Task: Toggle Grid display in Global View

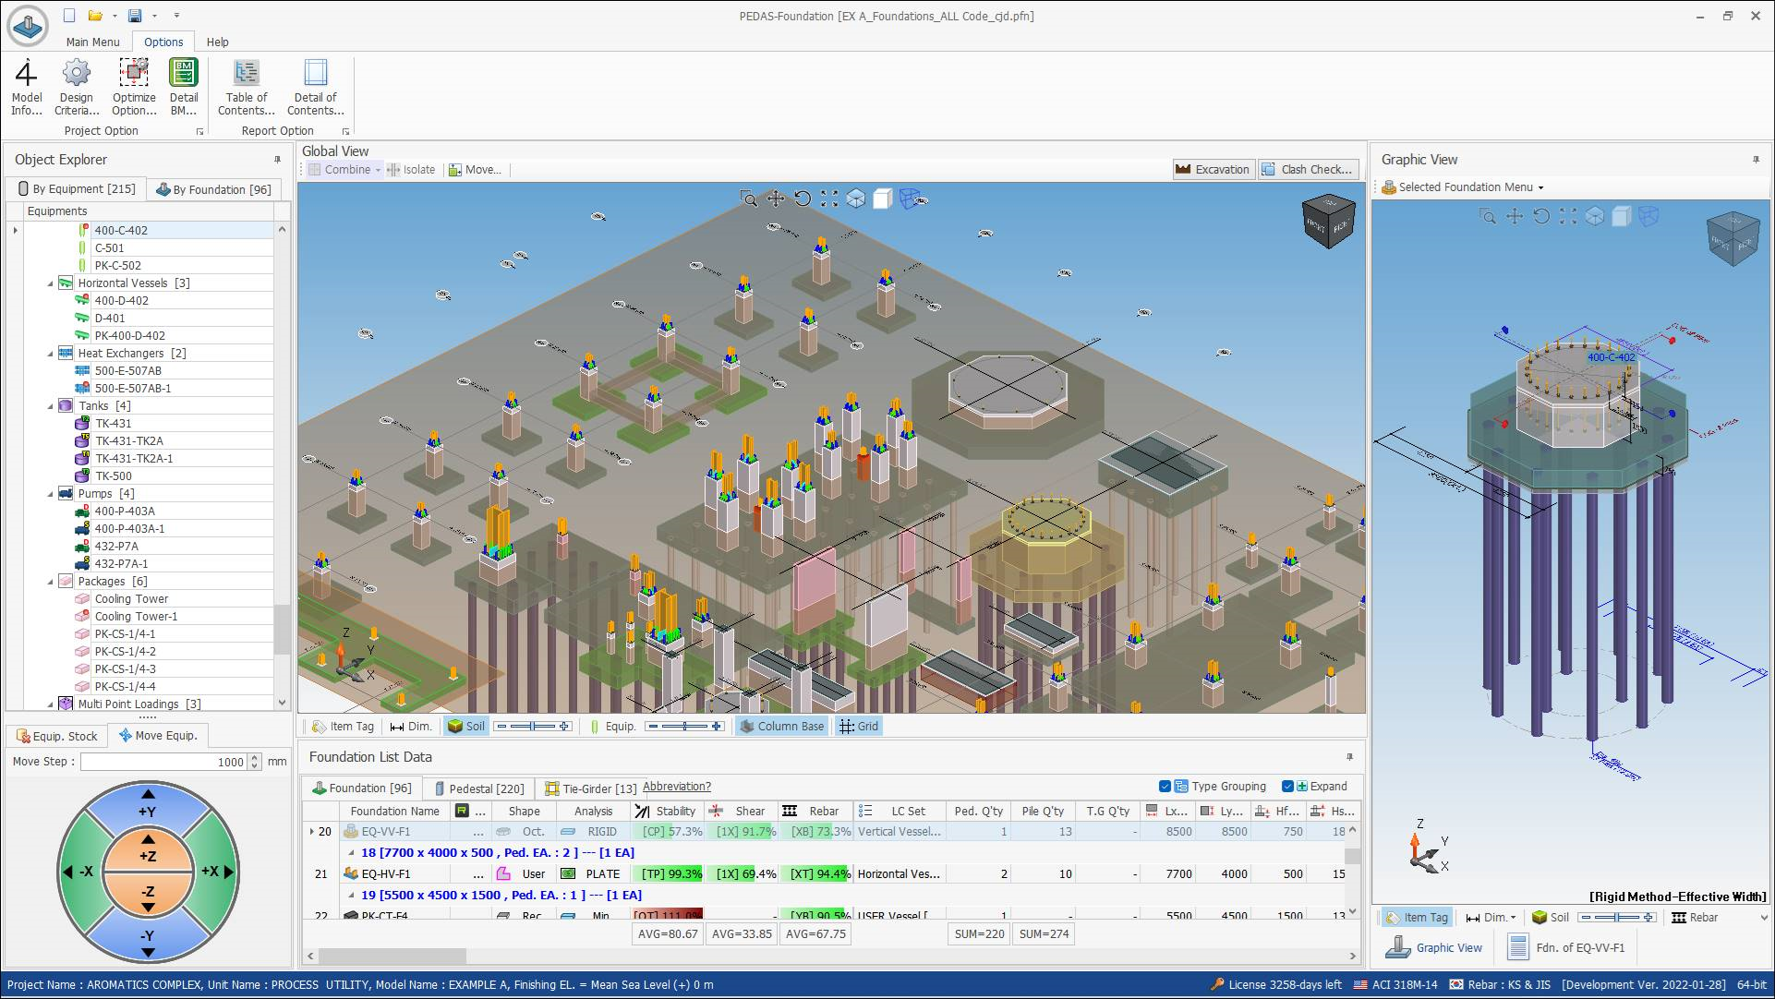Action: [x=858, y=727]
